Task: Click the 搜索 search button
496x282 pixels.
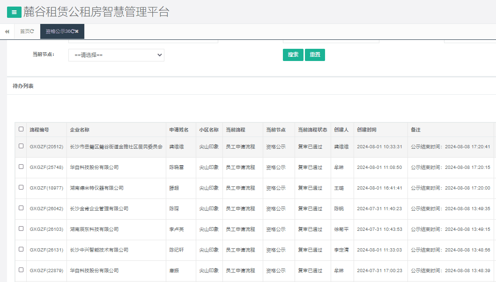Action: (x=293, y=54)
